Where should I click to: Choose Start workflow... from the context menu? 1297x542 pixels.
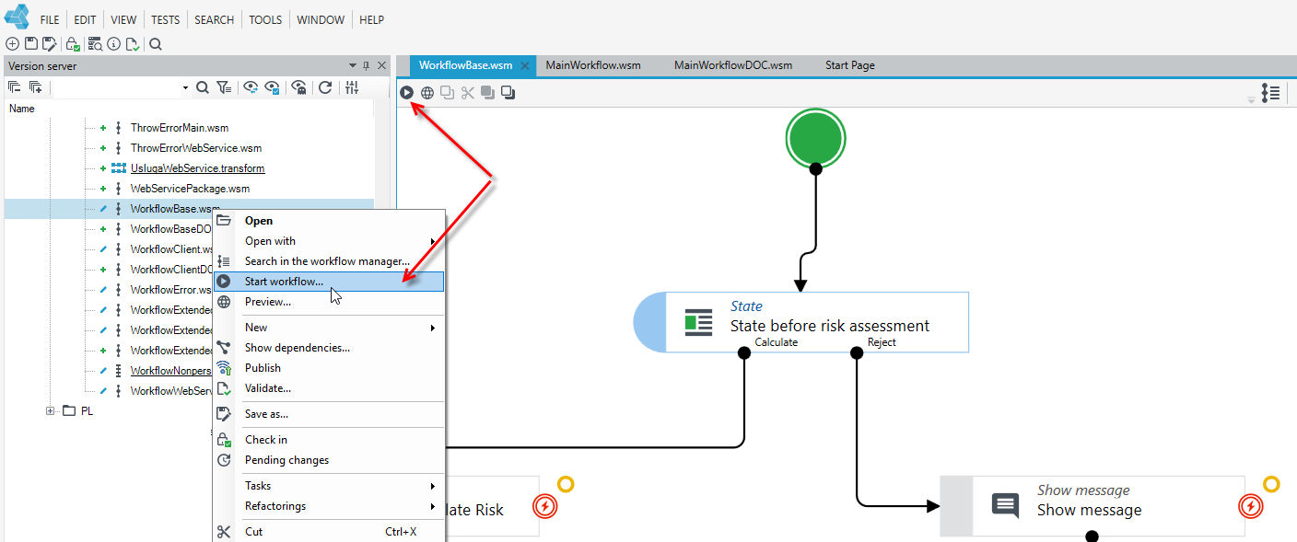[x=329, y=282]
